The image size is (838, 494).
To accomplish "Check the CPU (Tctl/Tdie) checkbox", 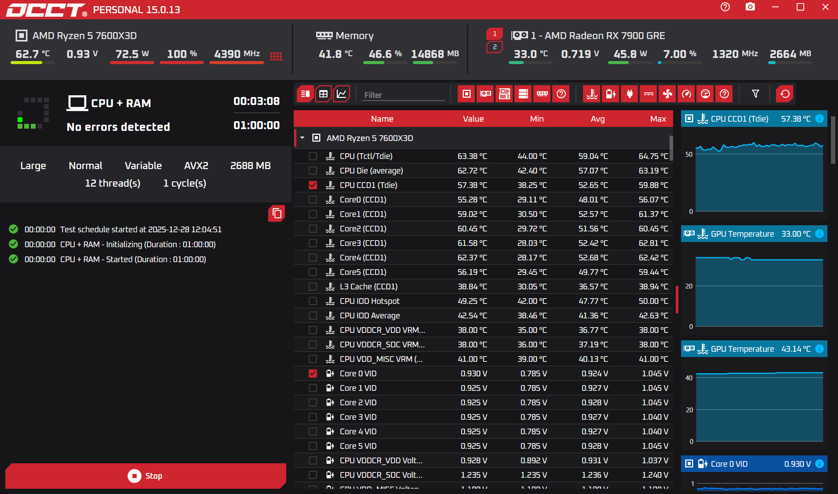I will coord(313,156).
